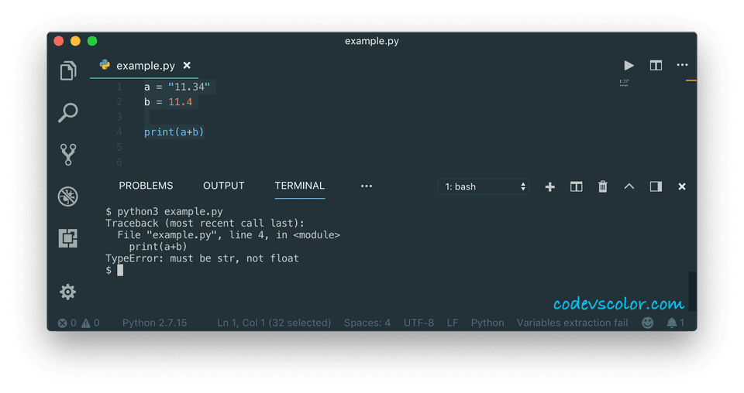Create a new terminal with plus icon
Viewport: 744px width, 393px height.
(x=550, y=187)
